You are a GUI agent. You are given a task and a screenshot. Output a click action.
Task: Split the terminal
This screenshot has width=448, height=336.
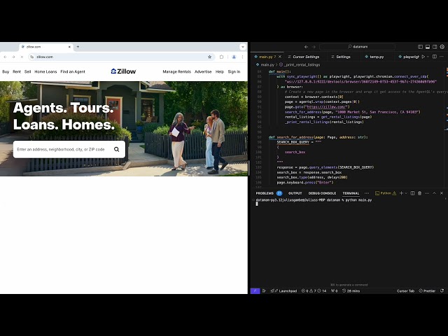[412, 193]
